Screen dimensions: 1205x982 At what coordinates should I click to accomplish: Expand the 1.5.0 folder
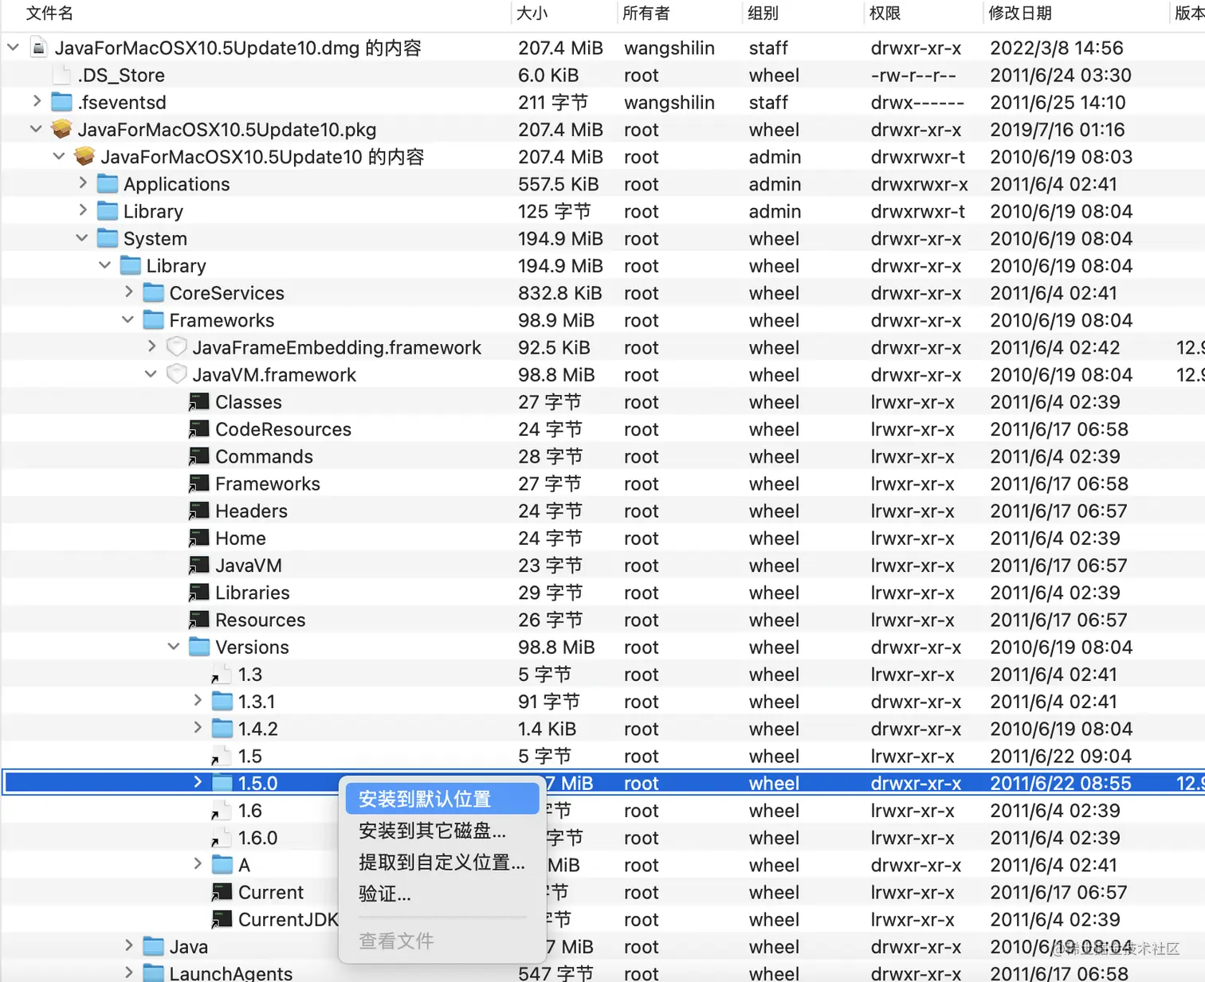(x=198, y=782)
